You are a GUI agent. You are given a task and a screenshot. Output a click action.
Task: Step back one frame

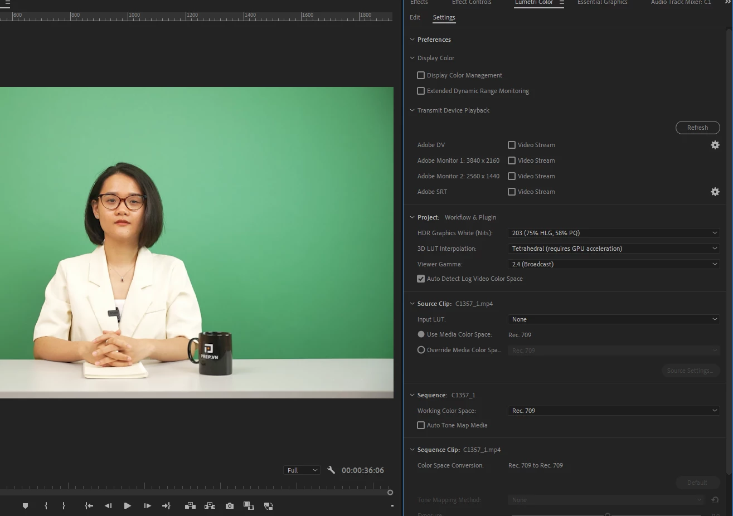108,506
